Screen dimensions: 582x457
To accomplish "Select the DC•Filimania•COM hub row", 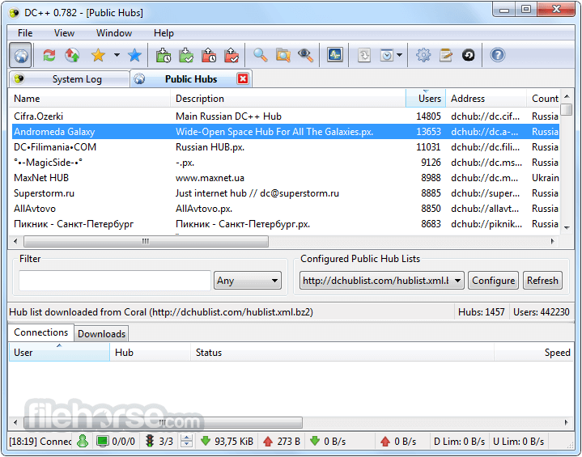I will 286,147.
